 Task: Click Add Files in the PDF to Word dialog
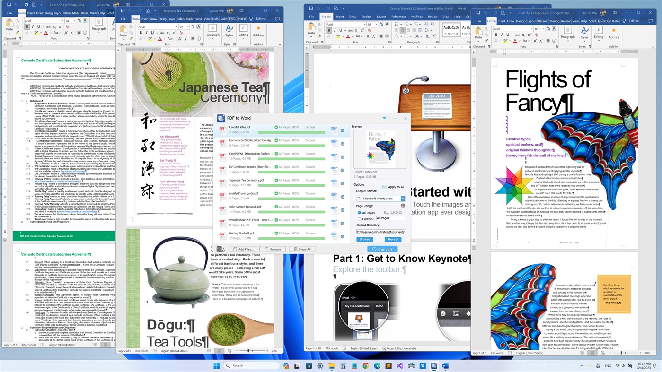pyautogui.click(x=244, y=249)
